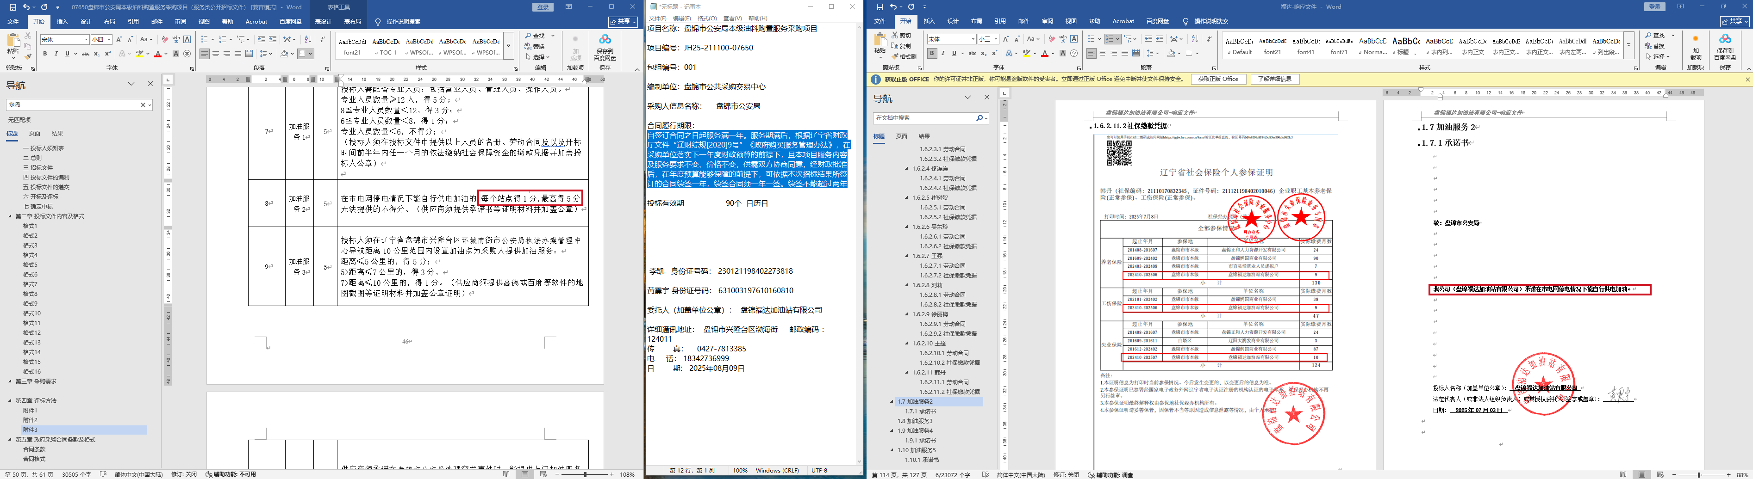Viewport: 1753px width, 479px height.
Task: Click the 加载项 add-ins icon in 响应文件 Word
Action: (1695, 46)
